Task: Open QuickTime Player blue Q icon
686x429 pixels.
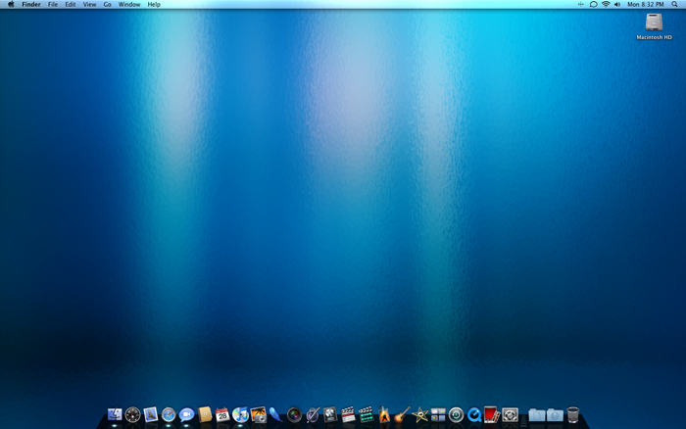Action: [473, 414]
